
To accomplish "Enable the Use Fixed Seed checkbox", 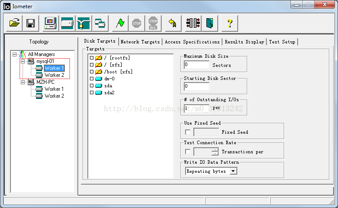I will (188, 132).
